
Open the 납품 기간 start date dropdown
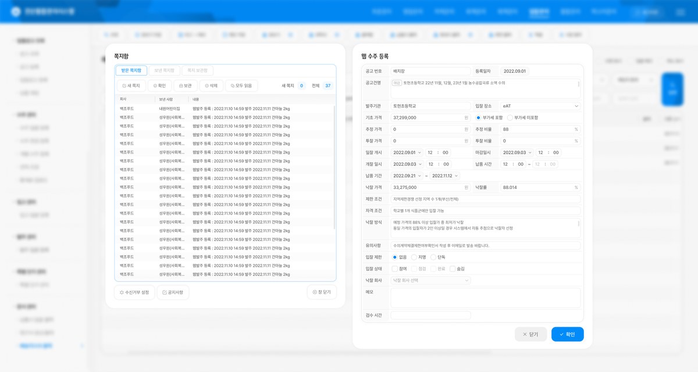coord(407,176)
